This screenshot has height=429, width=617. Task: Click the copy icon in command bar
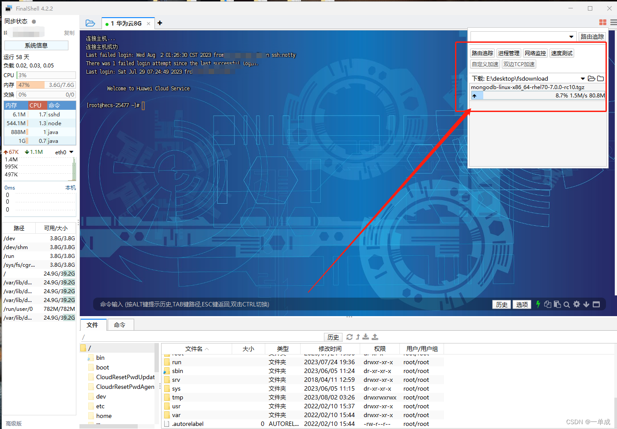(x=548, y=304)
